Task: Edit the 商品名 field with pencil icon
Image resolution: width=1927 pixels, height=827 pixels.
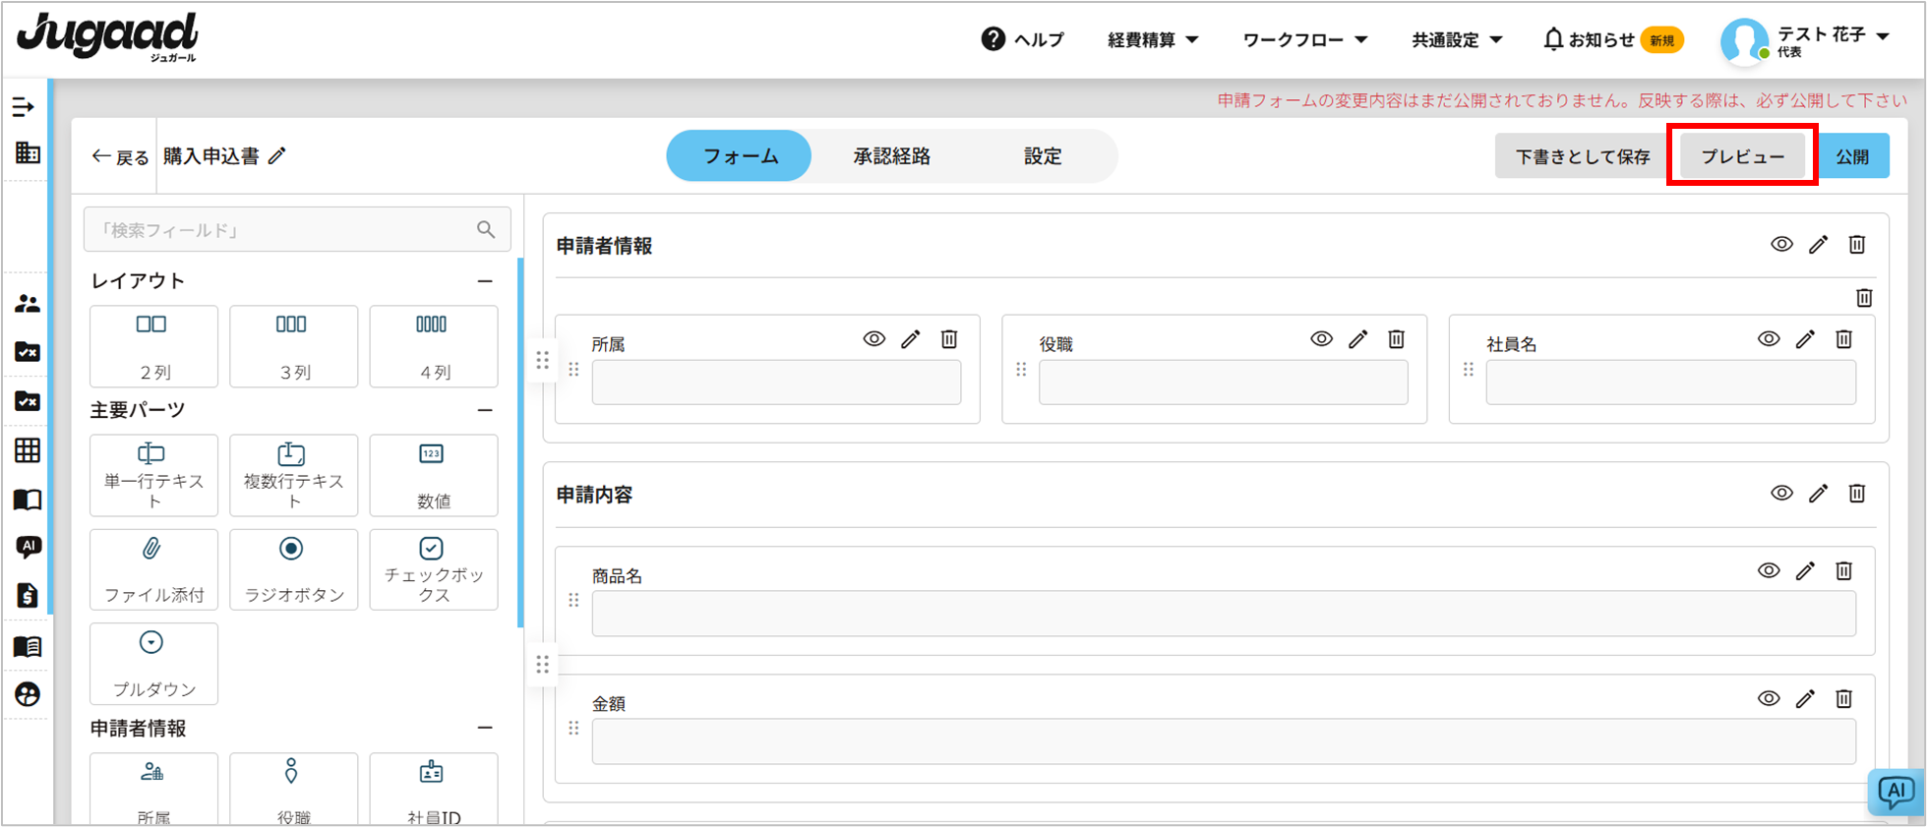Action: [1805, 570]
